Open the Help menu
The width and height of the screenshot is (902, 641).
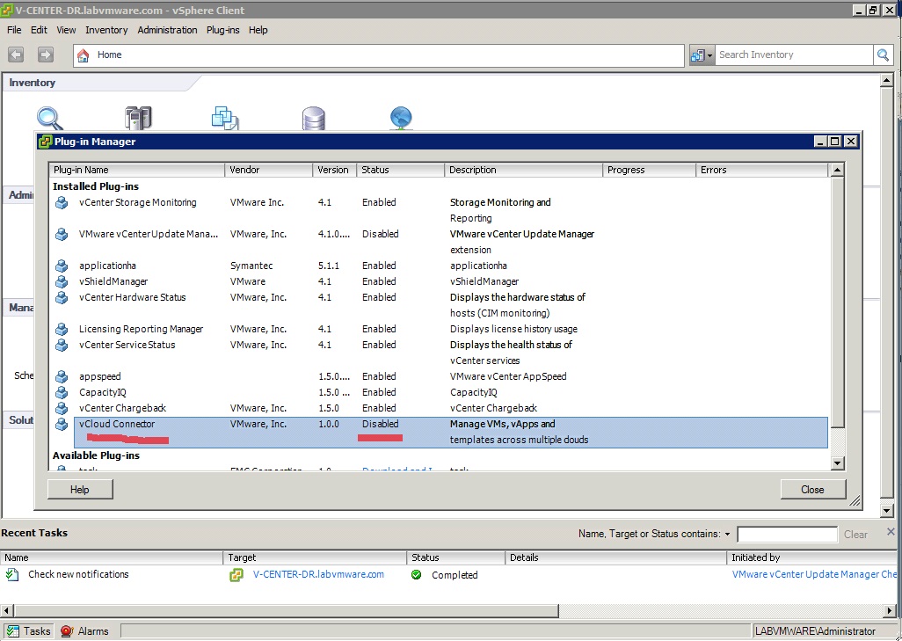(258, 30)
